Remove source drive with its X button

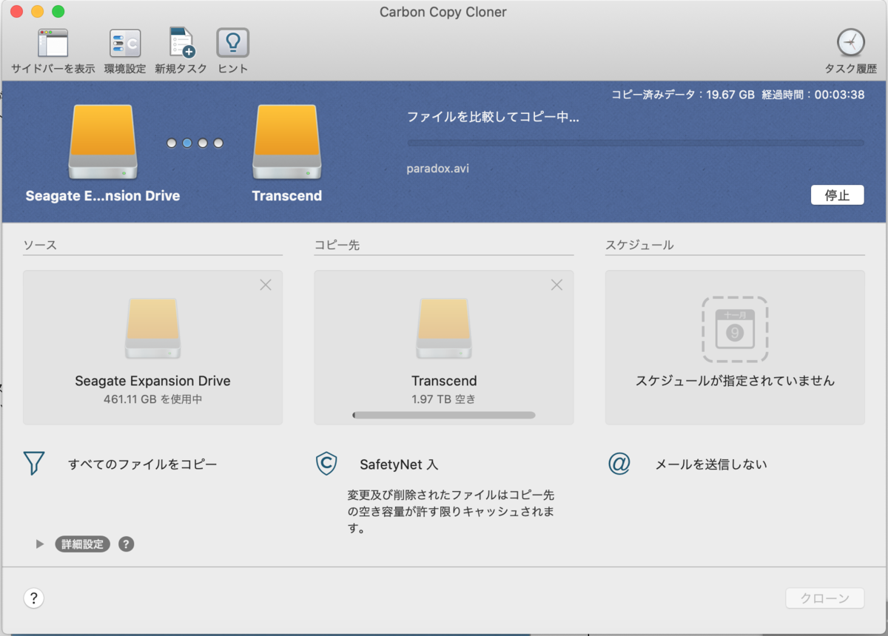pos(266,285)
